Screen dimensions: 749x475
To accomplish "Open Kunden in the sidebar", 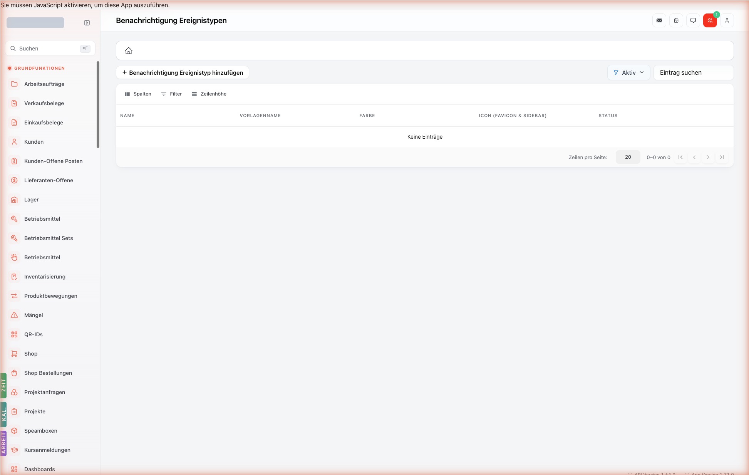I will coord(50,142).
